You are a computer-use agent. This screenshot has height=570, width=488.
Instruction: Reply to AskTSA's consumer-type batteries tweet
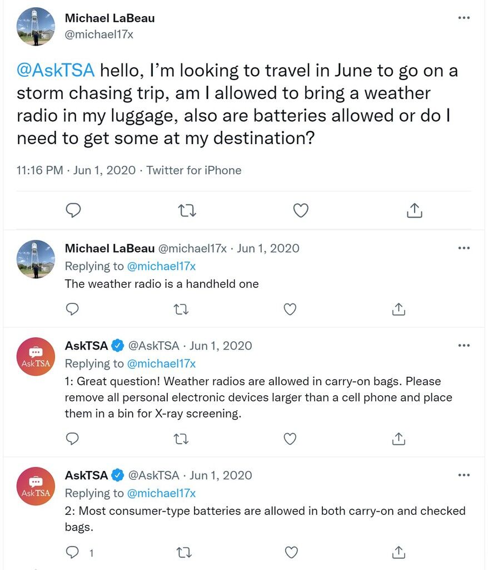point(73,552)
